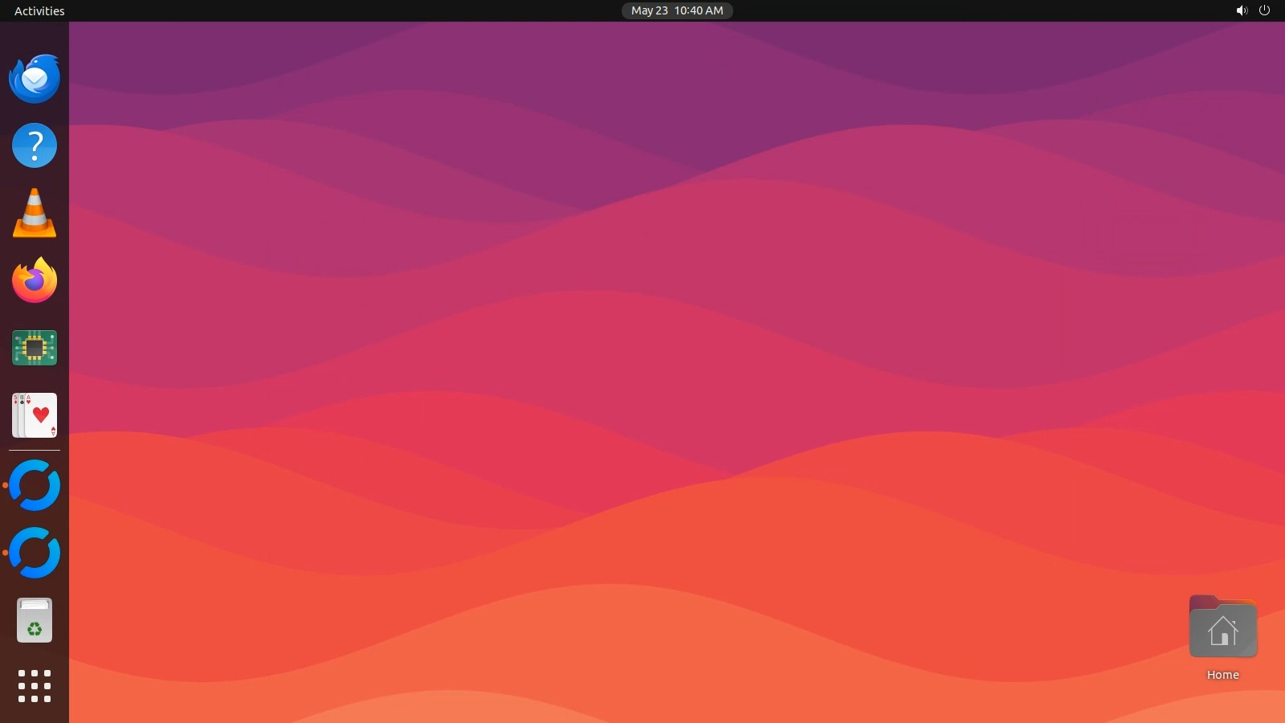Click the upper blue ring app icon
The height and width of the screenshot is (723, 1285).
[35, 485]
